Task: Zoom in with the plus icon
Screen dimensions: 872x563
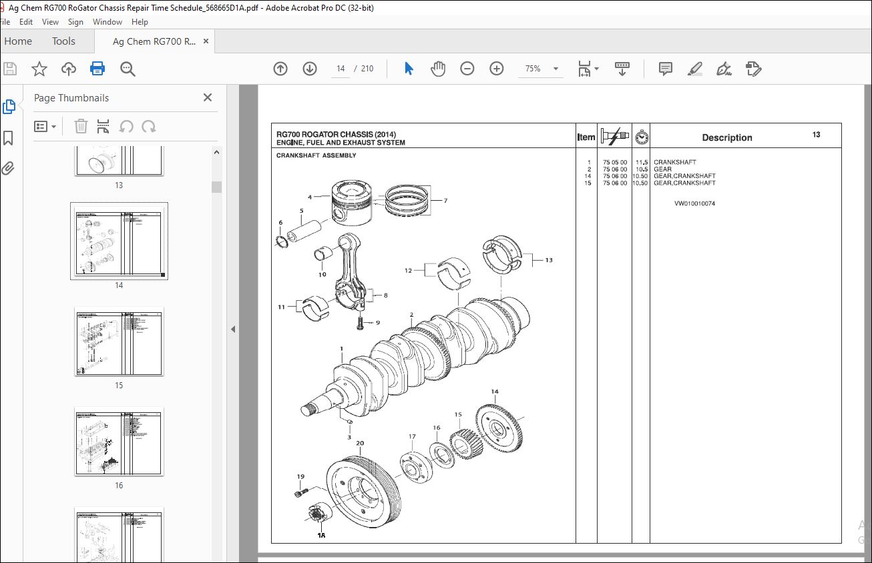Action: 497,69
